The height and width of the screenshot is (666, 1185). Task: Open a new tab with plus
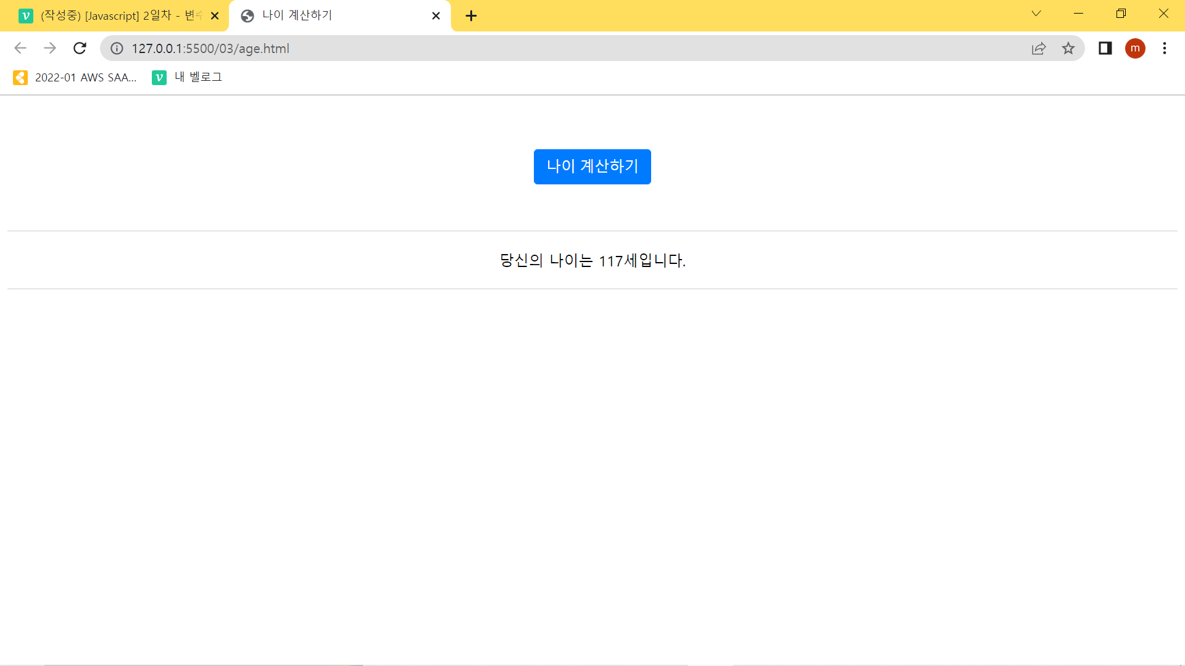(x=471, y=16)
